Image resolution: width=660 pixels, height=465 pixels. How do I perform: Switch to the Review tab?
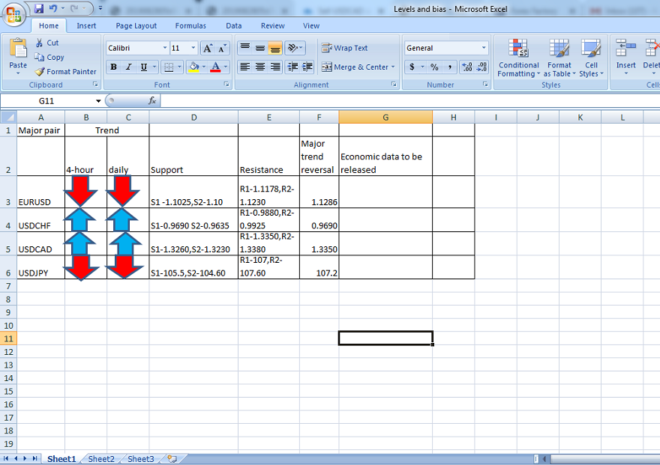[273, 25]
